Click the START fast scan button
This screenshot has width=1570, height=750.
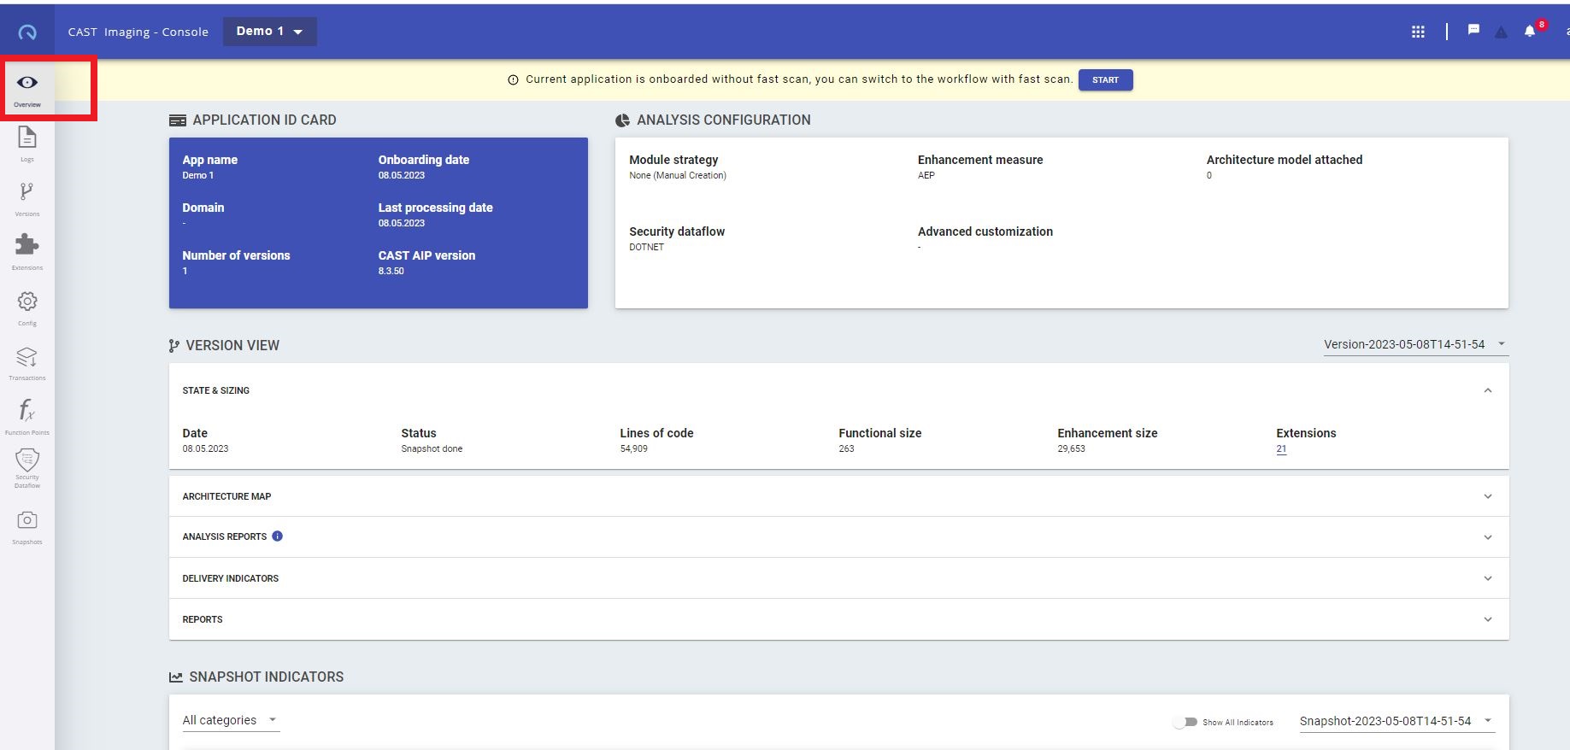(1105, 80)
